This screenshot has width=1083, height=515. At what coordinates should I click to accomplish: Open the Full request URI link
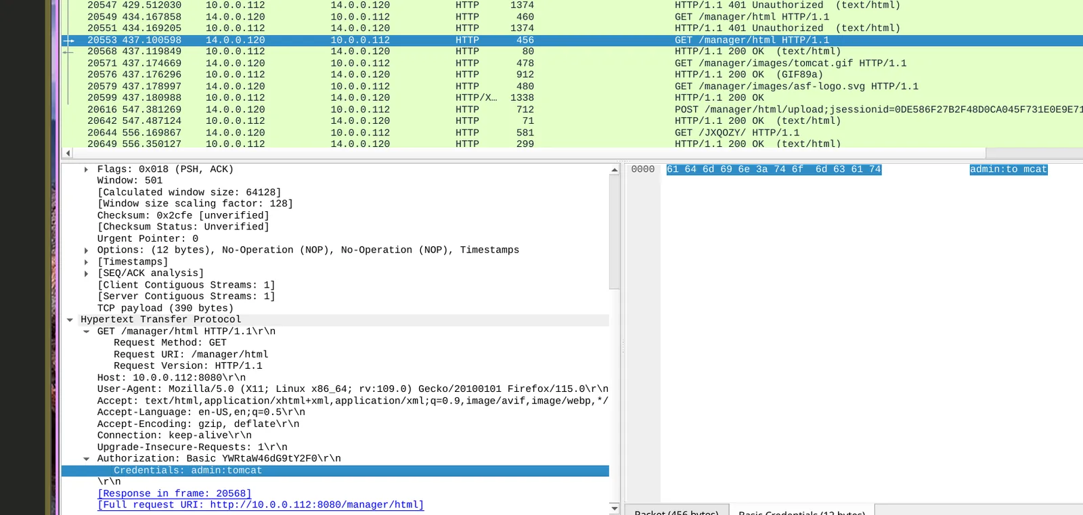pos(261,506)
